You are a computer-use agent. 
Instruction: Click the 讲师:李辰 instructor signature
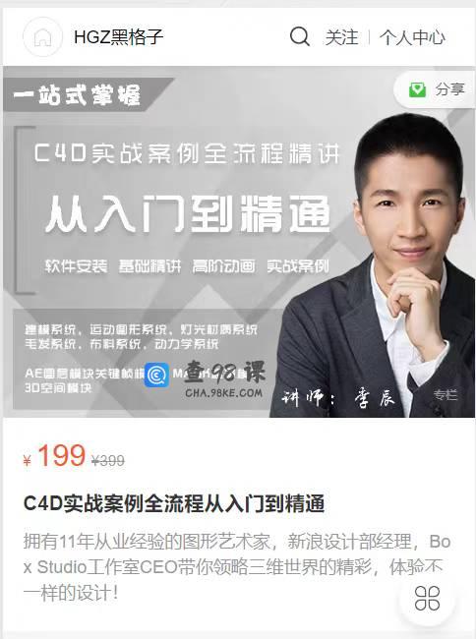pyautogui.click(x=338, y=397)
